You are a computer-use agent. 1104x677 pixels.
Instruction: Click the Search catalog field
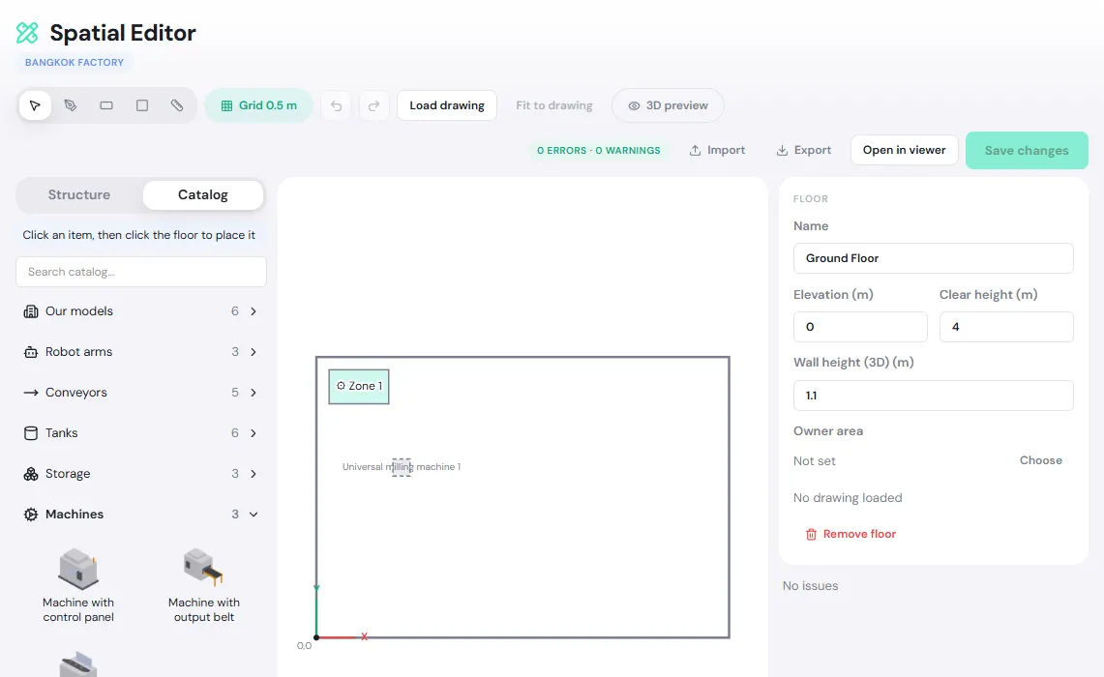coord(141,272)
